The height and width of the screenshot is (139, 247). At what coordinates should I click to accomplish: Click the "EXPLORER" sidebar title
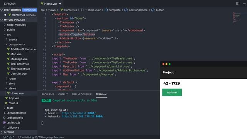tap(10, 3)
